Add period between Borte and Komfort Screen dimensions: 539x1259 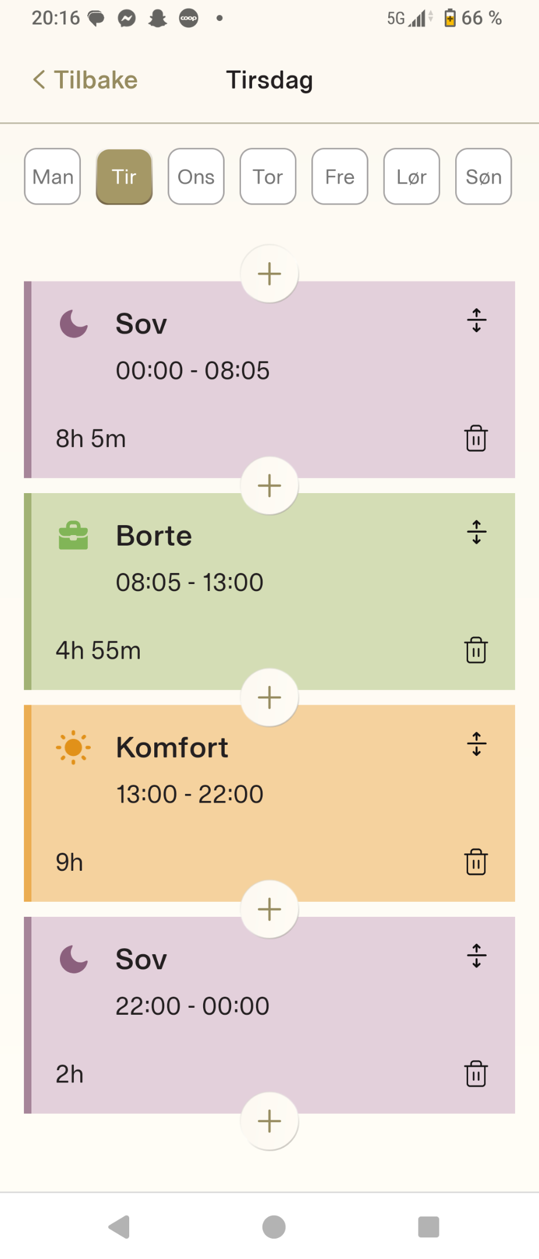pos(269,697)
